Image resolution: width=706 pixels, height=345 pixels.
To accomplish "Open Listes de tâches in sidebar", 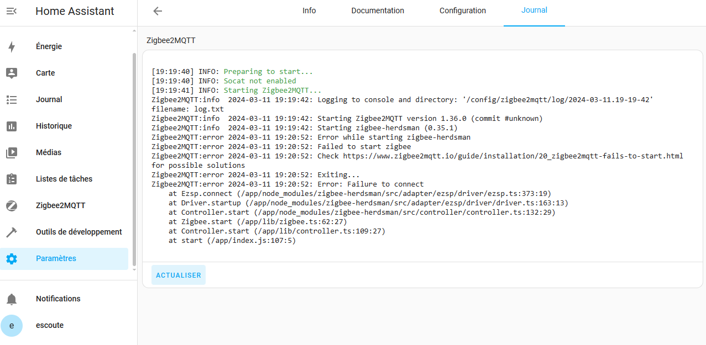I will [64, 179].
